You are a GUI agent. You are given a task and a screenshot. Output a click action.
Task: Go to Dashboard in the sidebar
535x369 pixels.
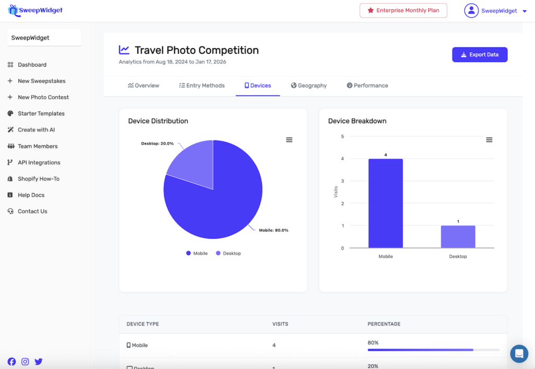pyautogui.click(x=32, y=65)
